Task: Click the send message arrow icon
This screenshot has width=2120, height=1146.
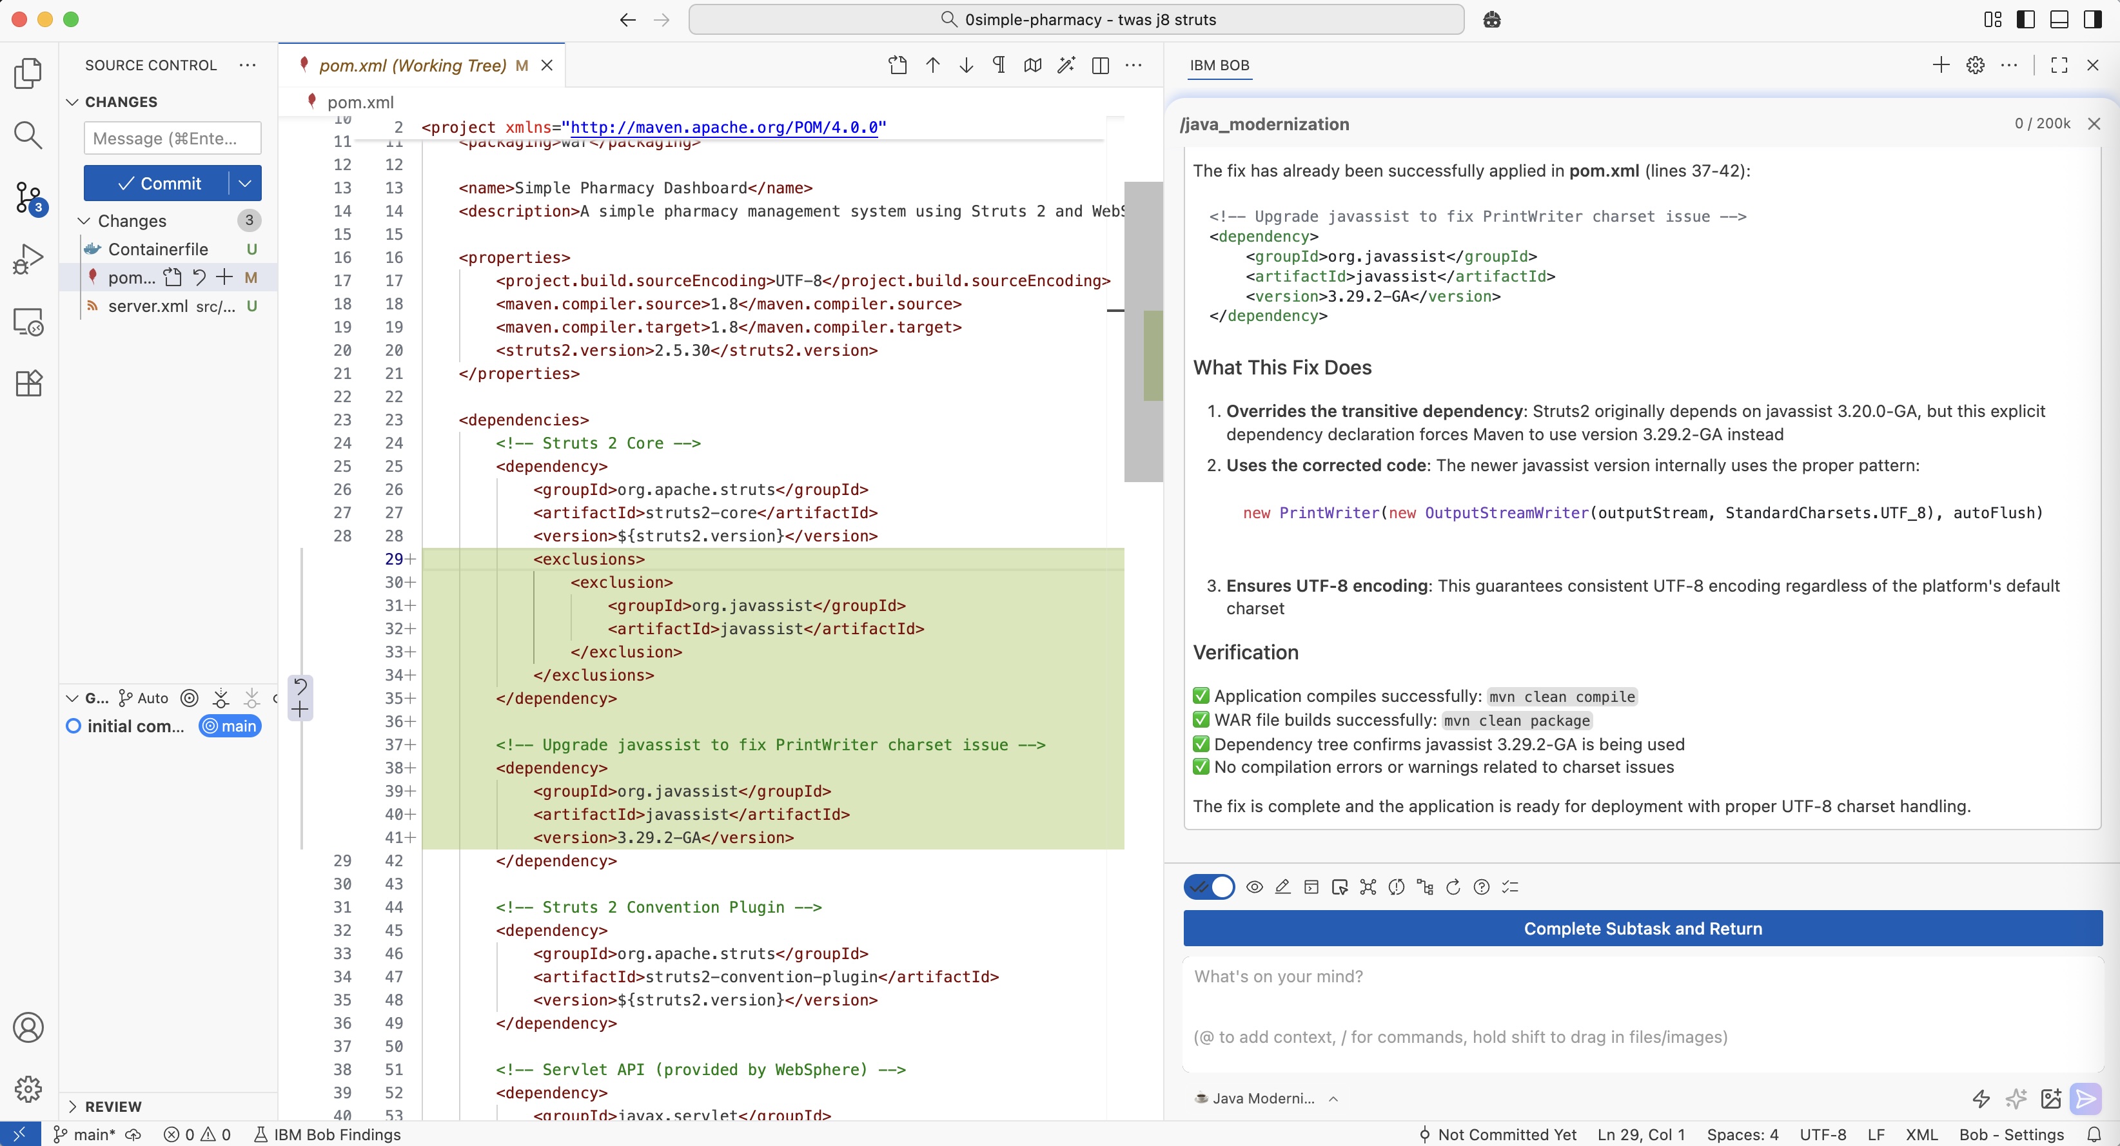Action: 2085,1098
